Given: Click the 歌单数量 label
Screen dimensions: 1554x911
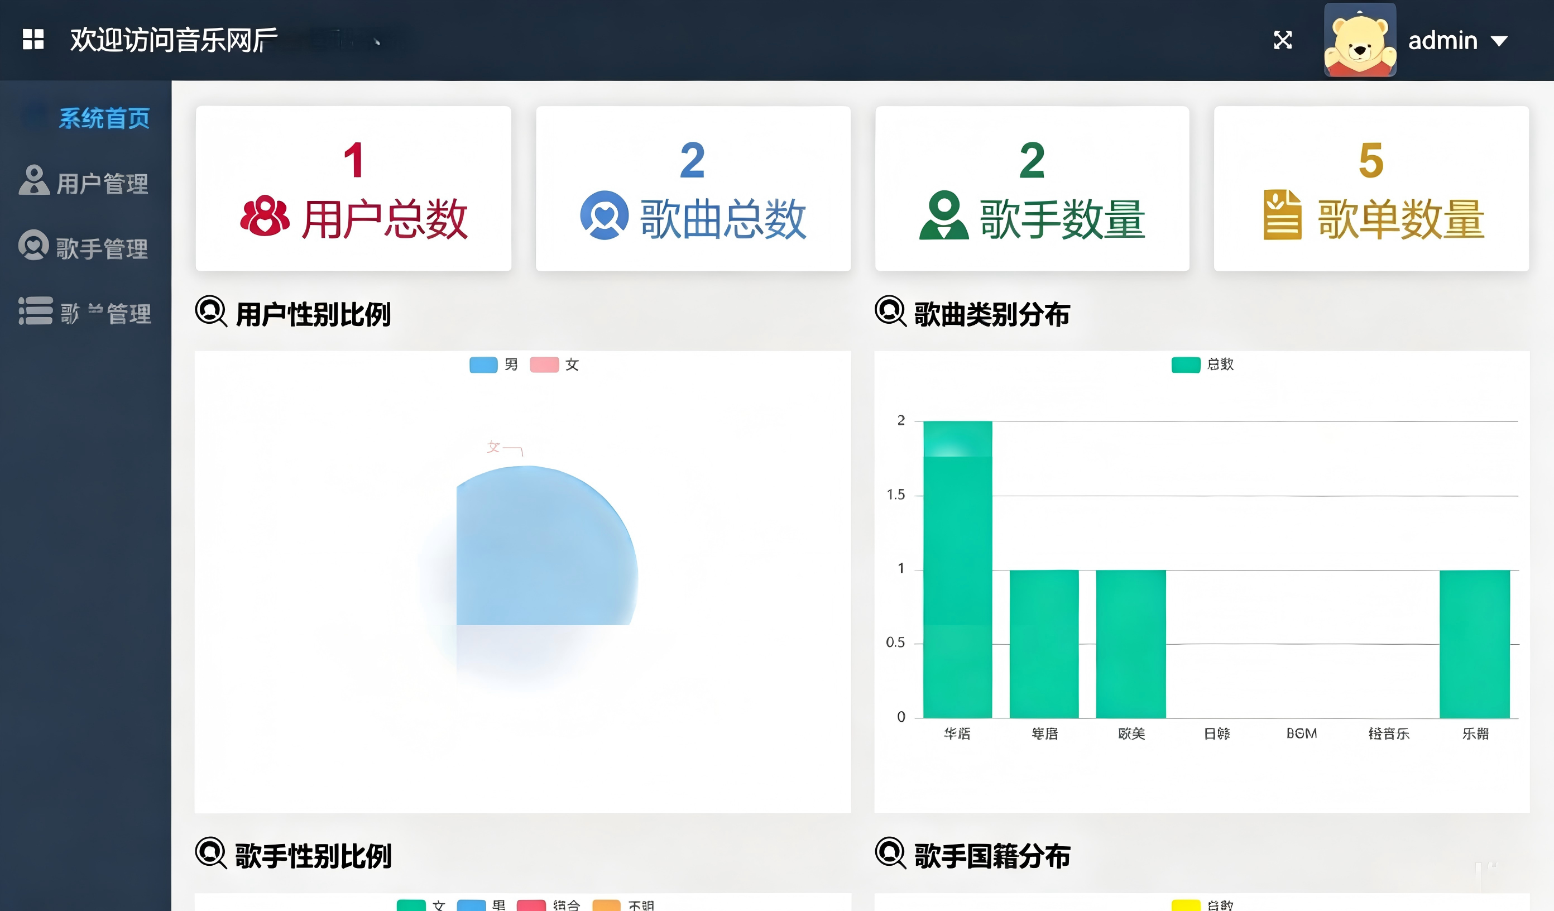Looking at the screenshot, I should pos(1401,218).
